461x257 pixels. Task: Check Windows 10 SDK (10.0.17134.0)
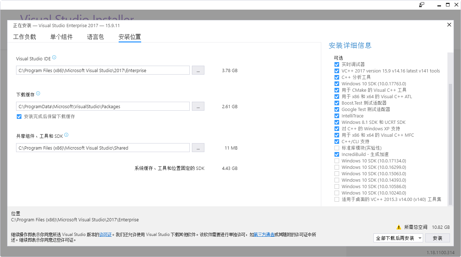tap(337, 161)
